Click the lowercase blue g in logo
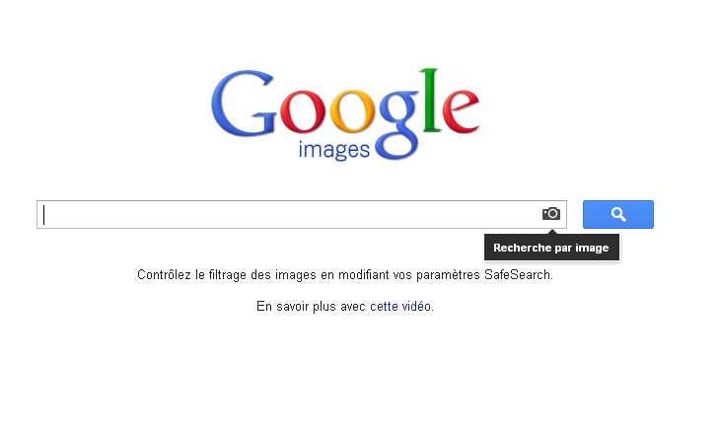The image size is (719, 434). (397, 125)
